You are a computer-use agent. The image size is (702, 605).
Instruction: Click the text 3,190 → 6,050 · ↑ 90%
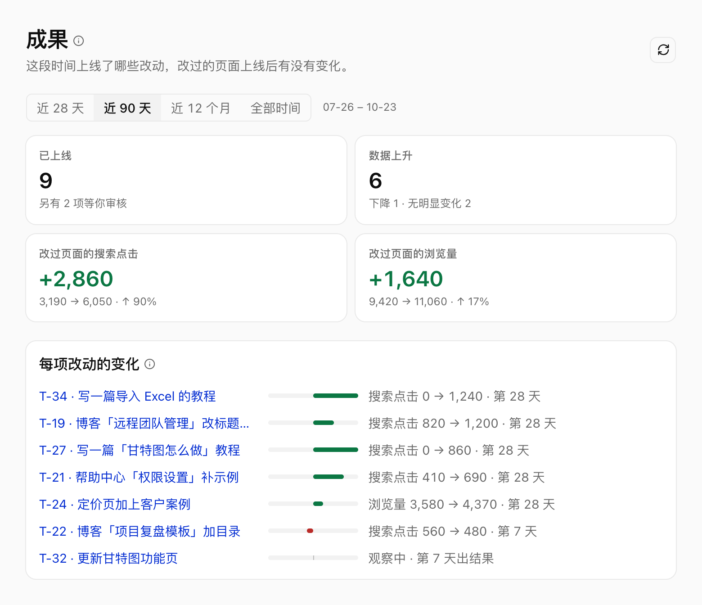point(98,302)
